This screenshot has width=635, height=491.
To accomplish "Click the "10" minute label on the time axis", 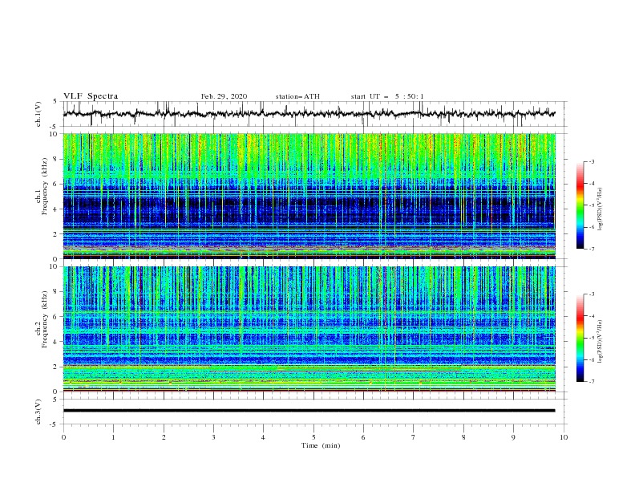I will (x=564, y=437).
